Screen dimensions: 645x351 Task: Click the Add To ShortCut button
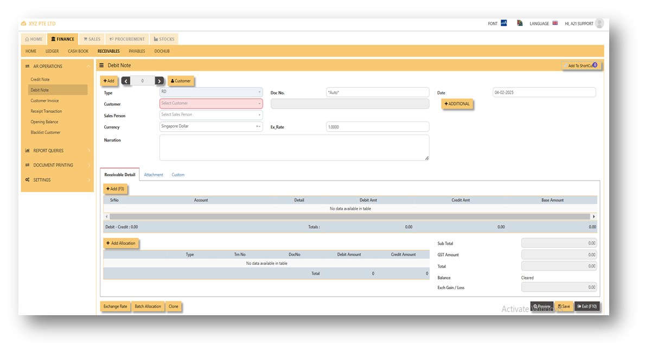coord(582,66)
